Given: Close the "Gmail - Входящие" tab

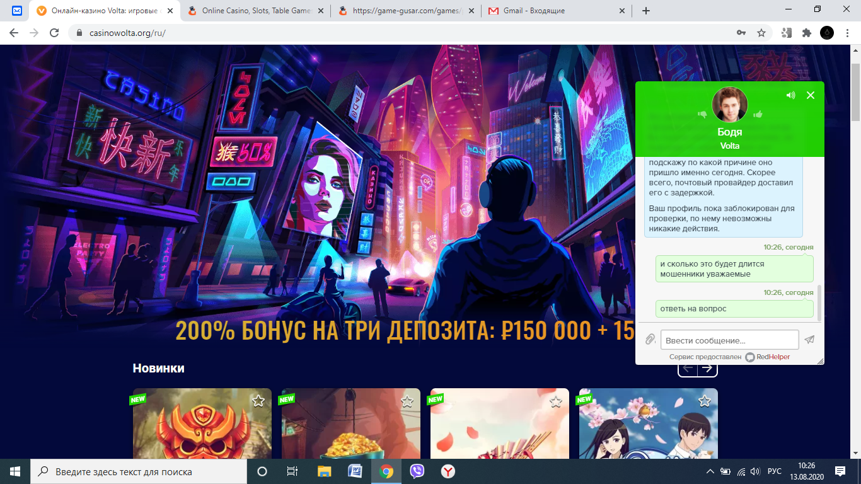Looking at the screenshot, I should tap(622, 11).
